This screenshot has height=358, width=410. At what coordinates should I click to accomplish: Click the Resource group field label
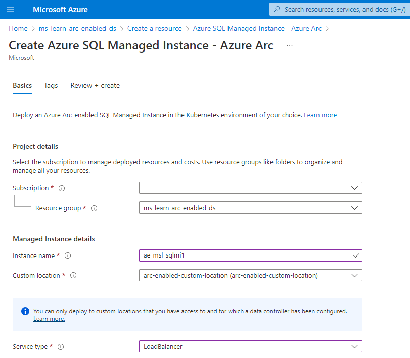pos(58,208)
